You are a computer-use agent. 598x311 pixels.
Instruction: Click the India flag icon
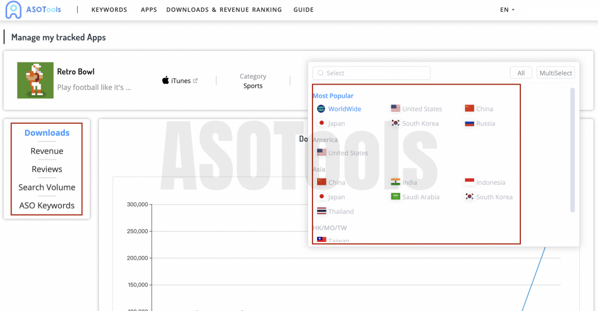click(395, 182)
